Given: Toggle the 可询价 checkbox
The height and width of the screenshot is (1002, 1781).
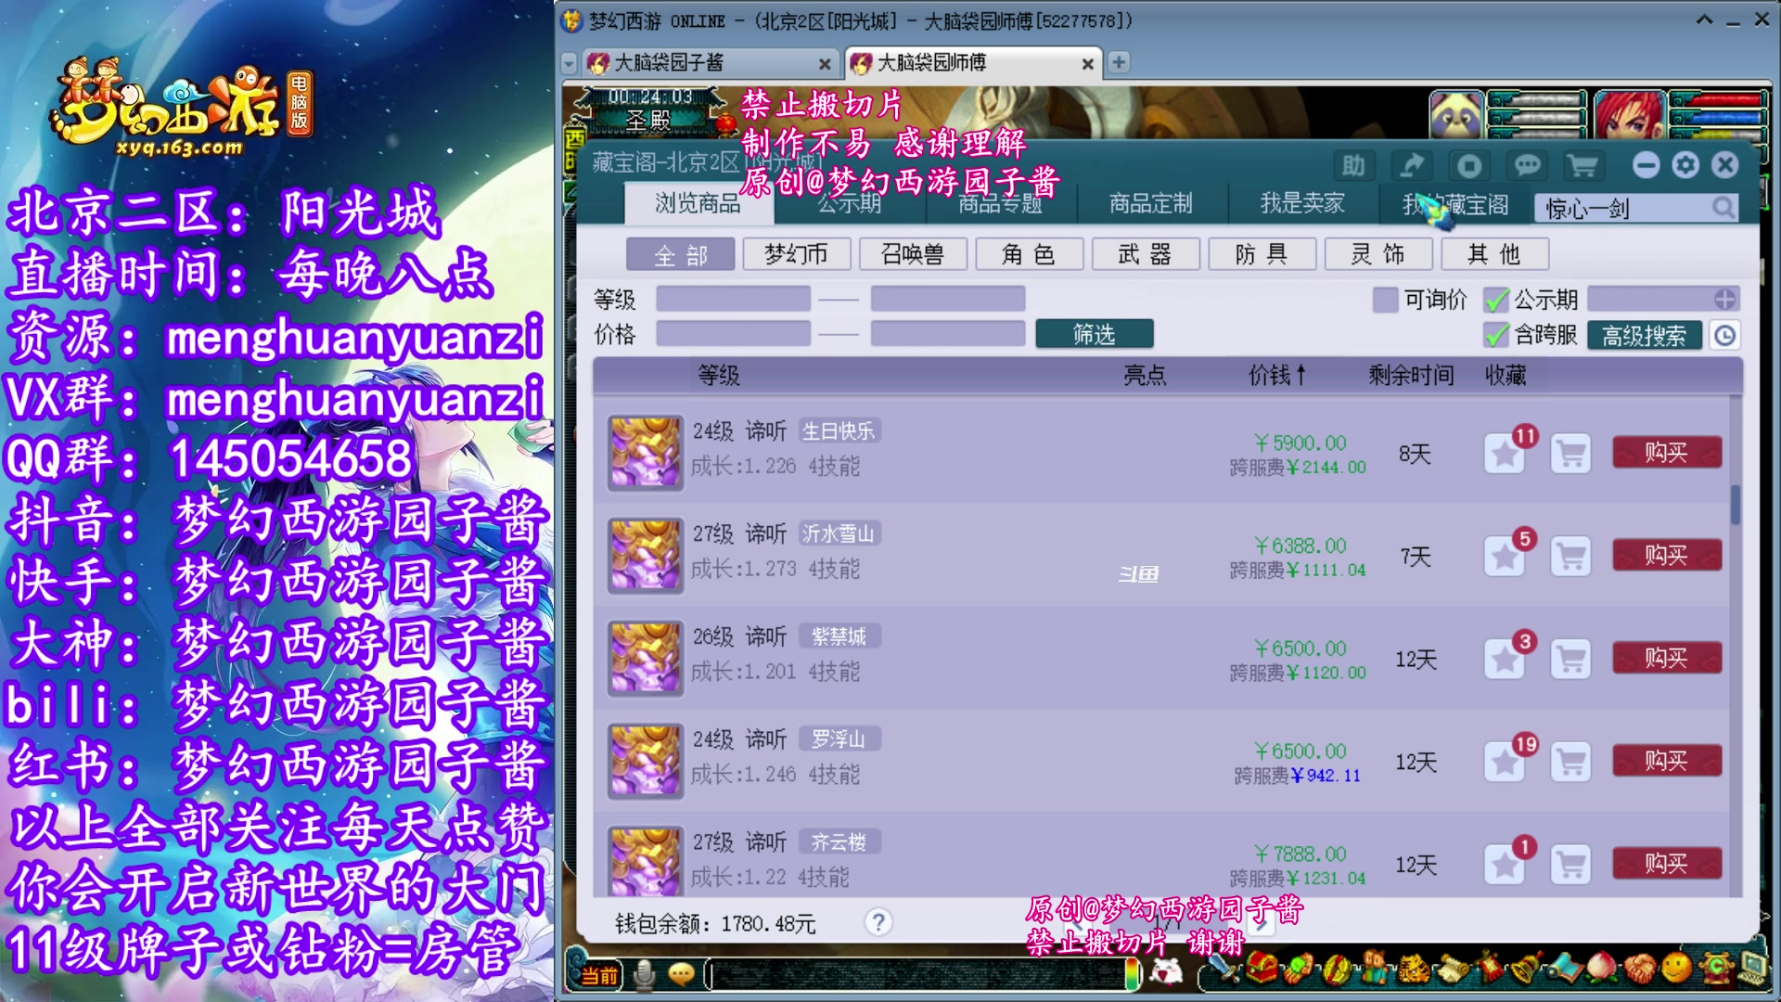Looking at the screenshot, I should [x=1385, y=300].
